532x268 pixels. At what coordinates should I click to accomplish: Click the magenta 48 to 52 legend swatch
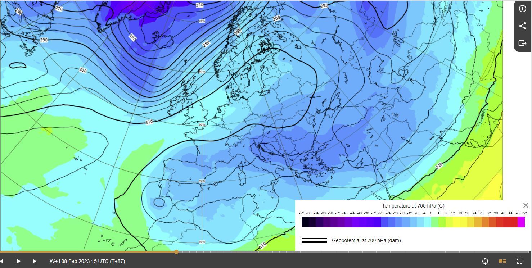pos(521,222)
